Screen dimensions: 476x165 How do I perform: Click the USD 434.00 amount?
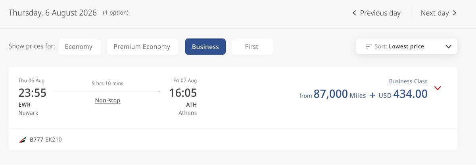point(403,94)
